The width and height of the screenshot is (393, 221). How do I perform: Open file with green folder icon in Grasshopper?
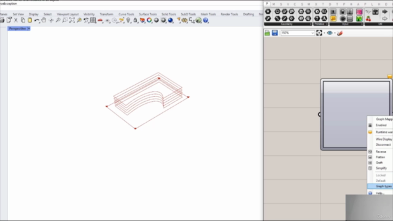tap(267, 33)
